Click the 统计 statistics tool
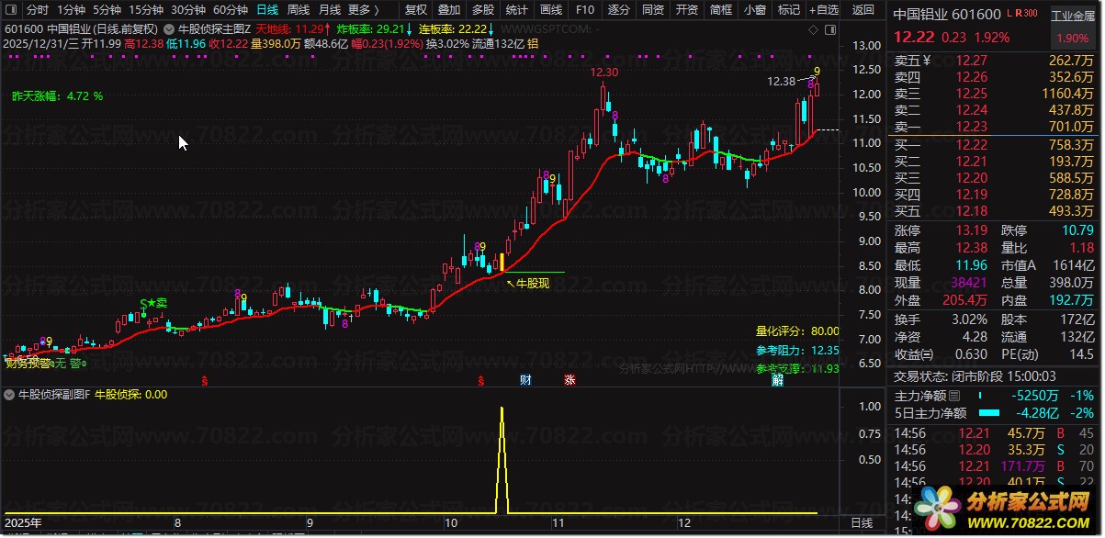The height and width of the screenshot is (538, 1105). tap(517, 10)
